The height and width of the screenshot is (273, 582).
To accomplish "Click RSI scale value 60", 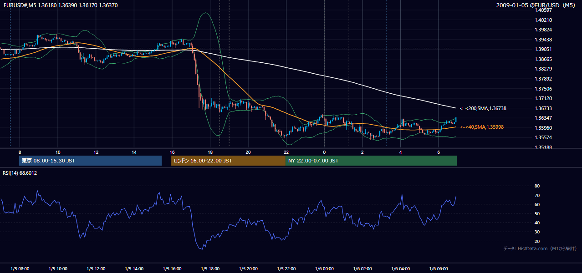I will tap(537, 205).
